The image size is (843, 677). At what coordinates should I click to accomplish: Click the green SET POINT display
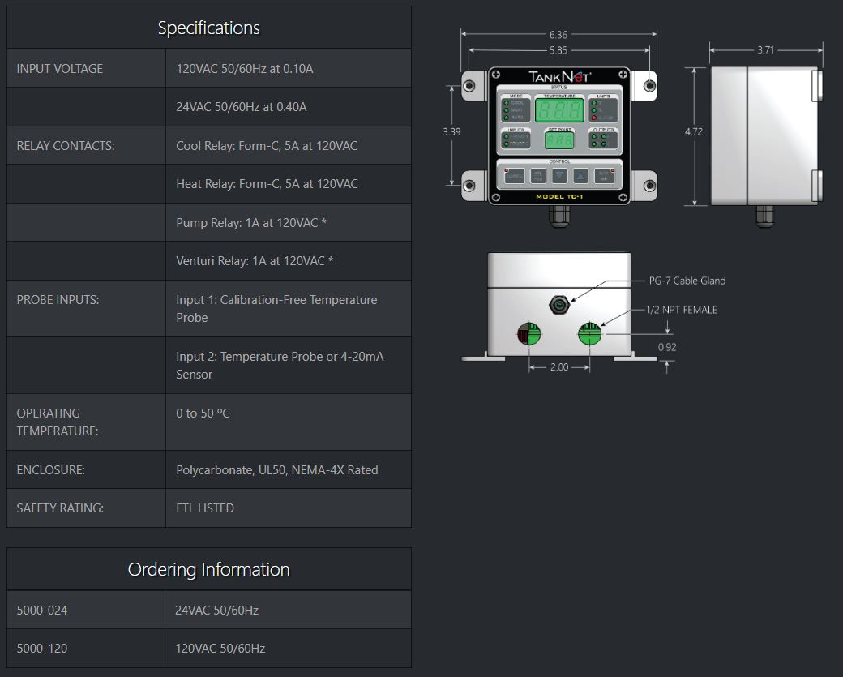point(560,141)
